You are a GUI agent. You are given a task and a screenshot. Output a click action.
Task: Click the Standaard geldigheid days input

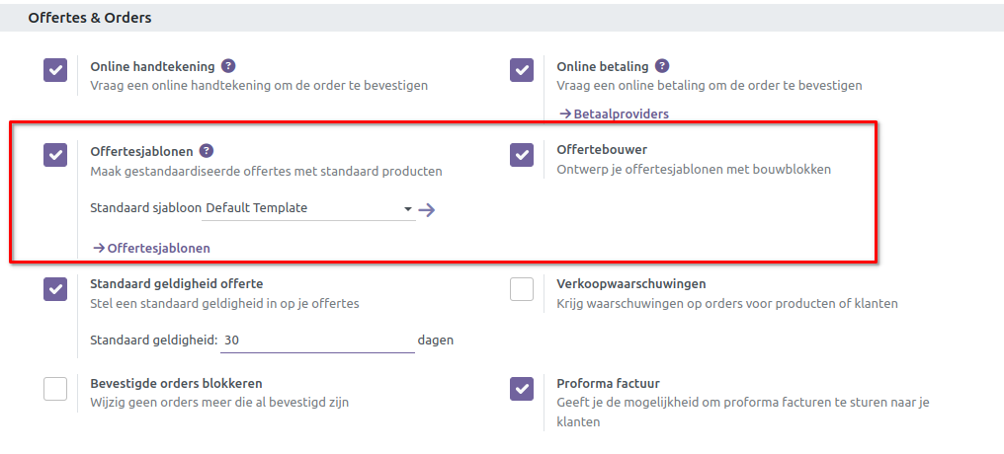pos(316,340)
